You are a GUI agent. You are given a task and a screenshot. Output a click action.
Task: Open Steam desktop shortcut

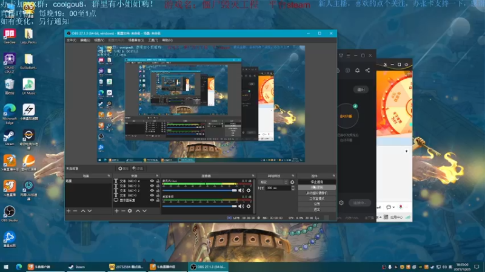pos(9,138)
